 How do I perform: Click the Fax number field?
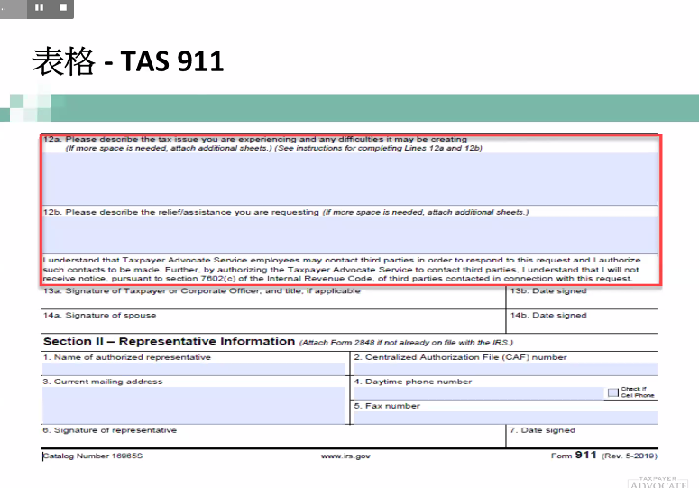click(505, 418)
